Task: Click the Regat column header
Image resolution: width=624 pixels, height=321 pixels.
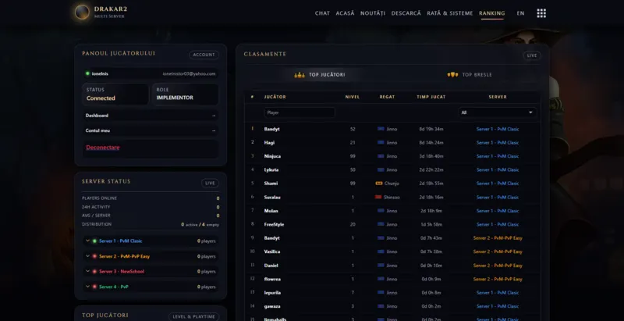Action: tap(387, 97)
